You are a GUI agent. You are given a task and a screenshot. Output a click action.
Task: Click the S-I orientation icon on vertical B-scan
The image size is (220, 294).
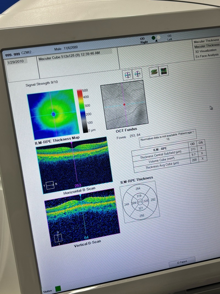point(57,237)
